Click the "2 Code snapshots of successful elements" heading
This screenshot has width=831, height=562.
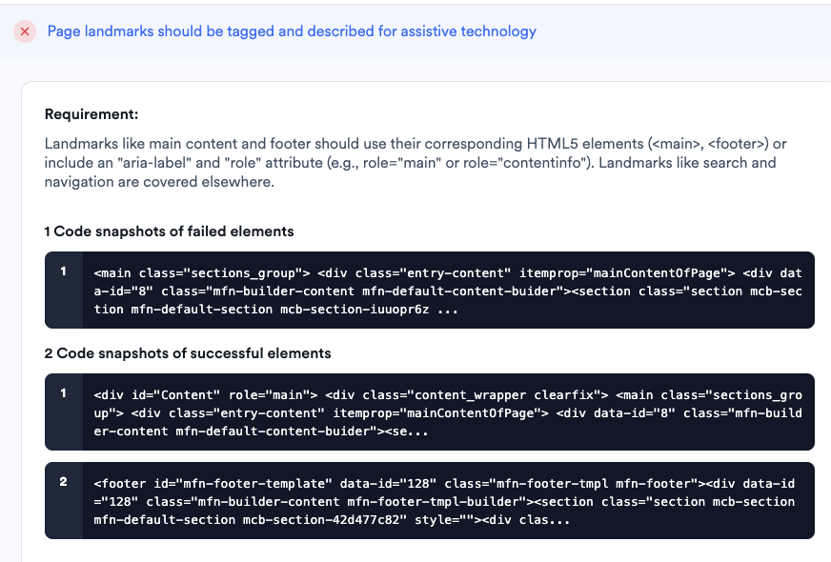pyautogui.click(x=188, y=353)
